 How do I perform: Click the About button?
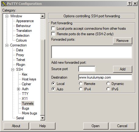coord(16,126)
